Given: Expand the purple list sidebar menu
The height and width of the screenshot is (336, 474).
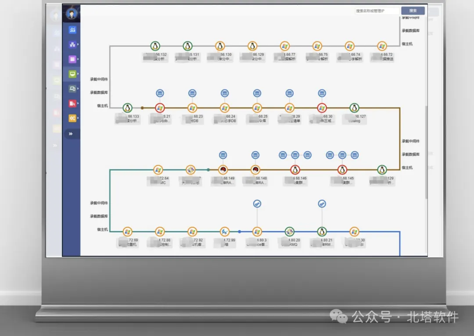Looking at the screenshot, I should click(72, 59).
